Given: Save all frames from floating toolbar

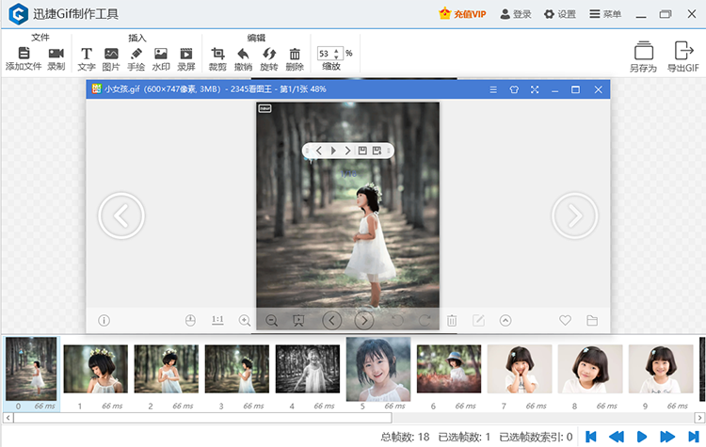Looking at the screenshot, I should pyautogui.click(x=377, y=151).
